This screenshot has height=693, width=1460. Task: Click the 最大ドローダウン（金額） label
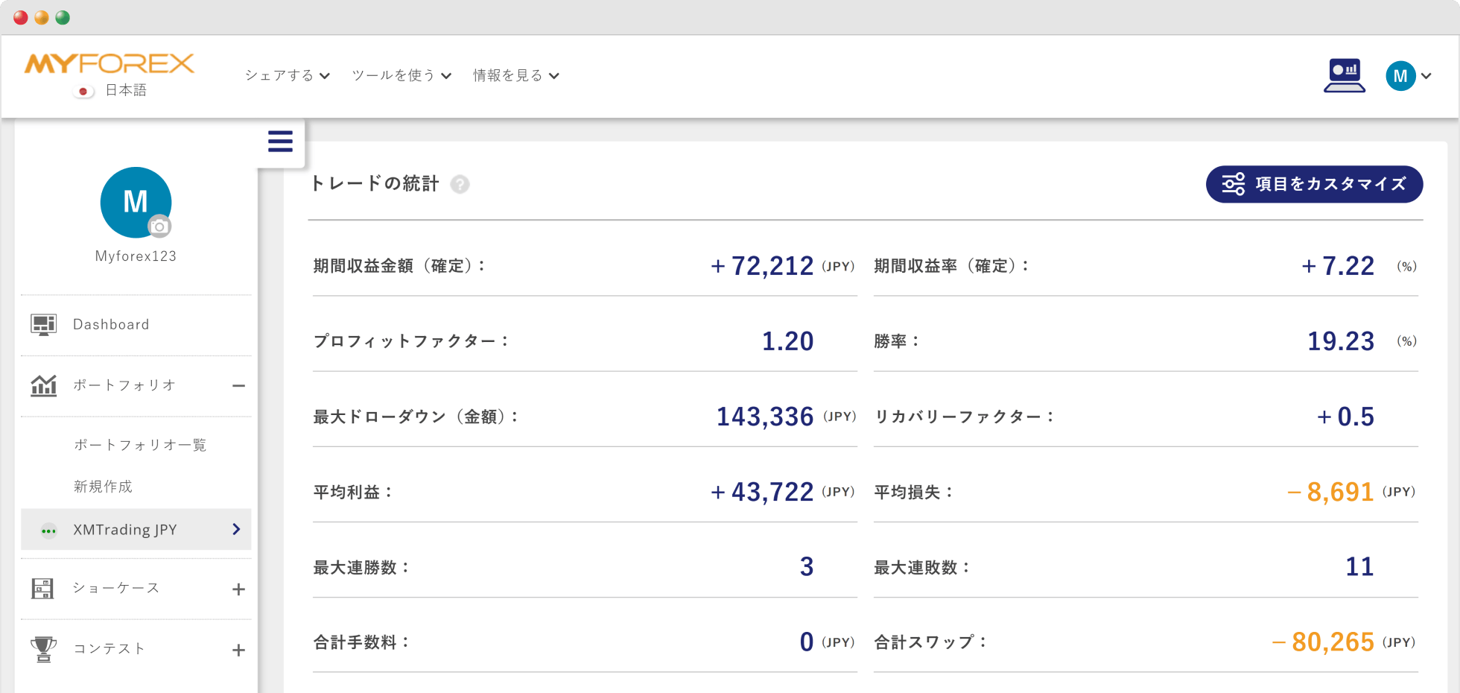pos(416,417)
